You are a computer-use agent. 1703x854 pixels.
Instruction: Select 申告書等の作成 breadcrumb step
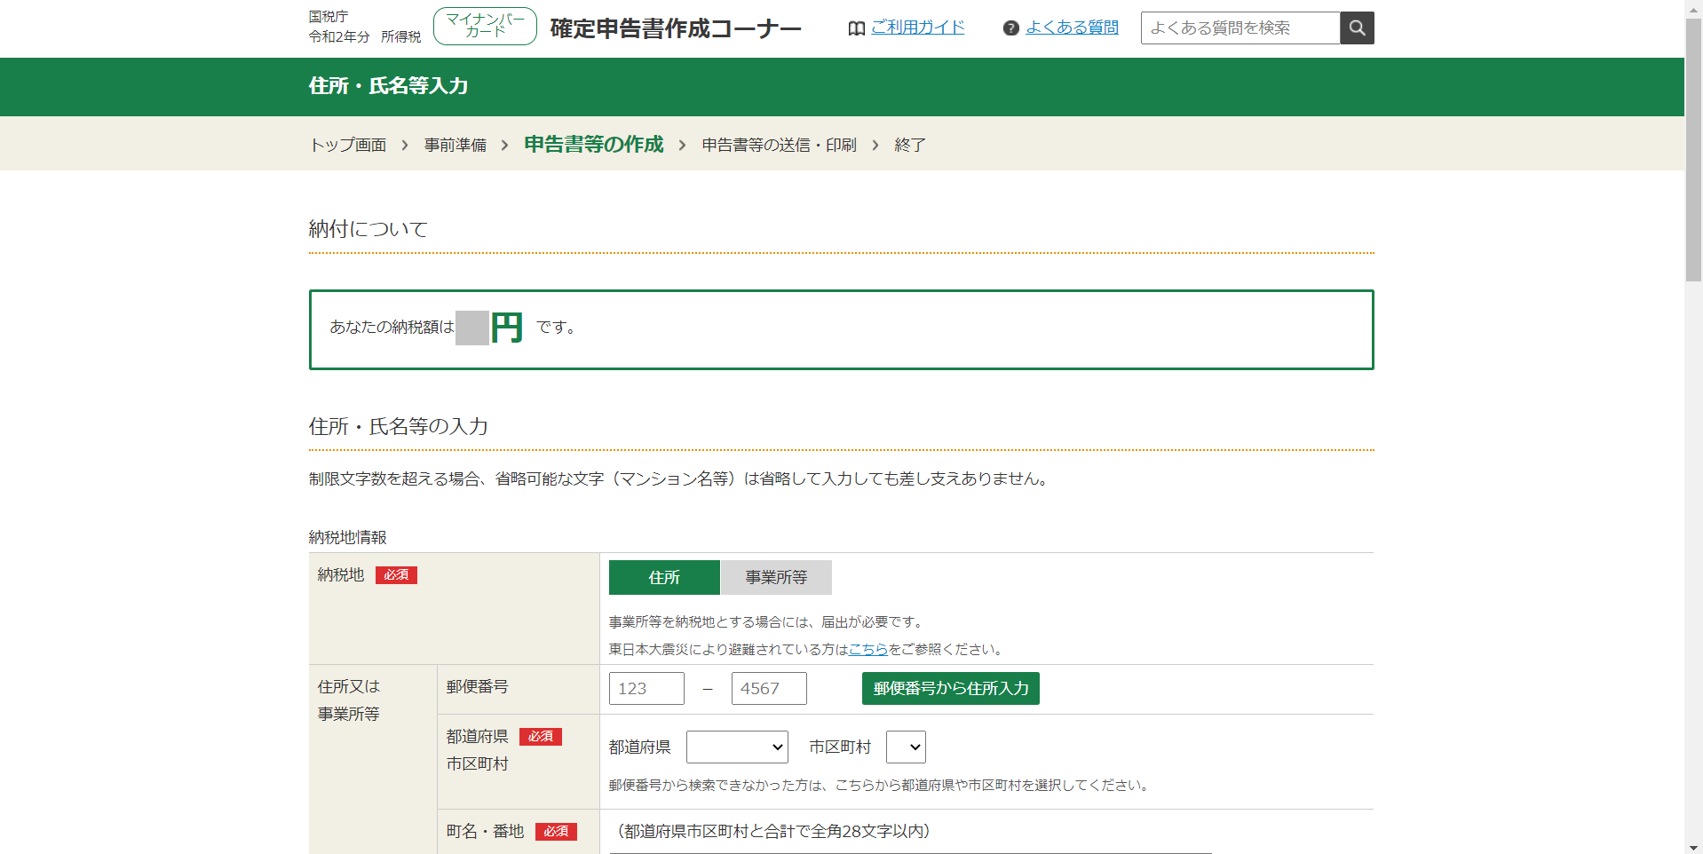click(x=594, y=144)
